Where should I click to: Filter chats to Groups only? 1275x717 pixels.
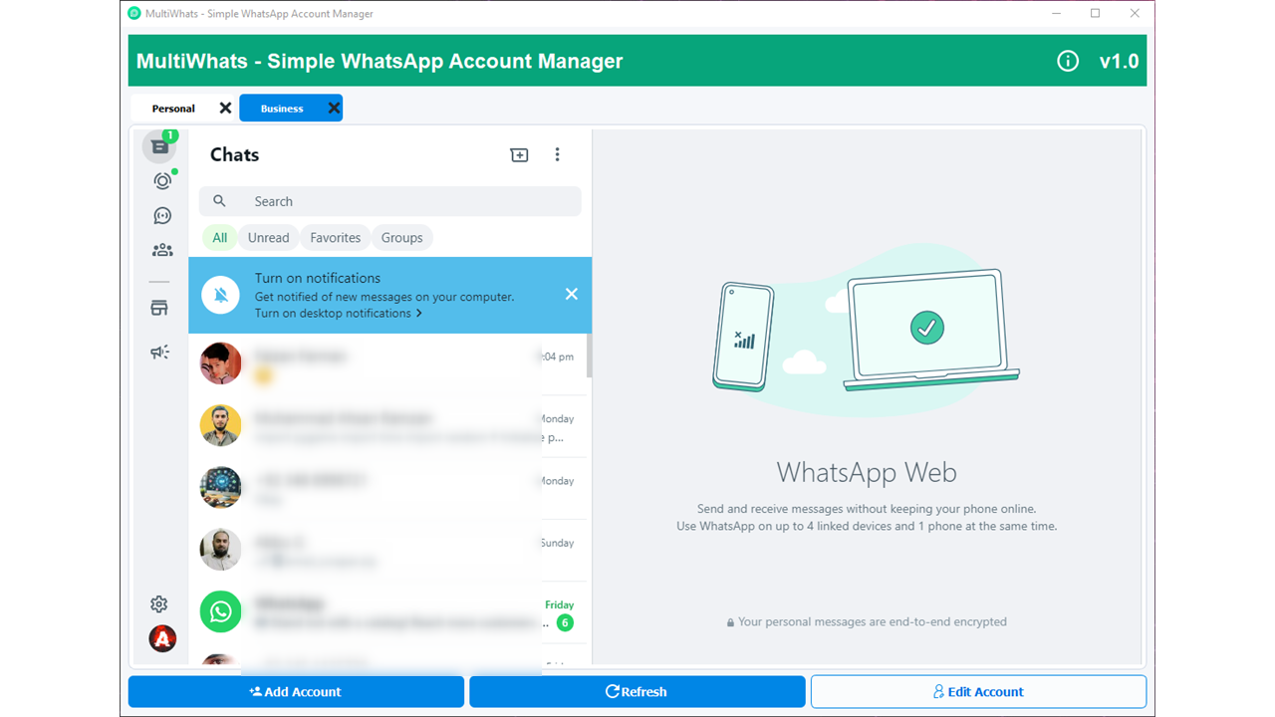[x=401, y=237]
